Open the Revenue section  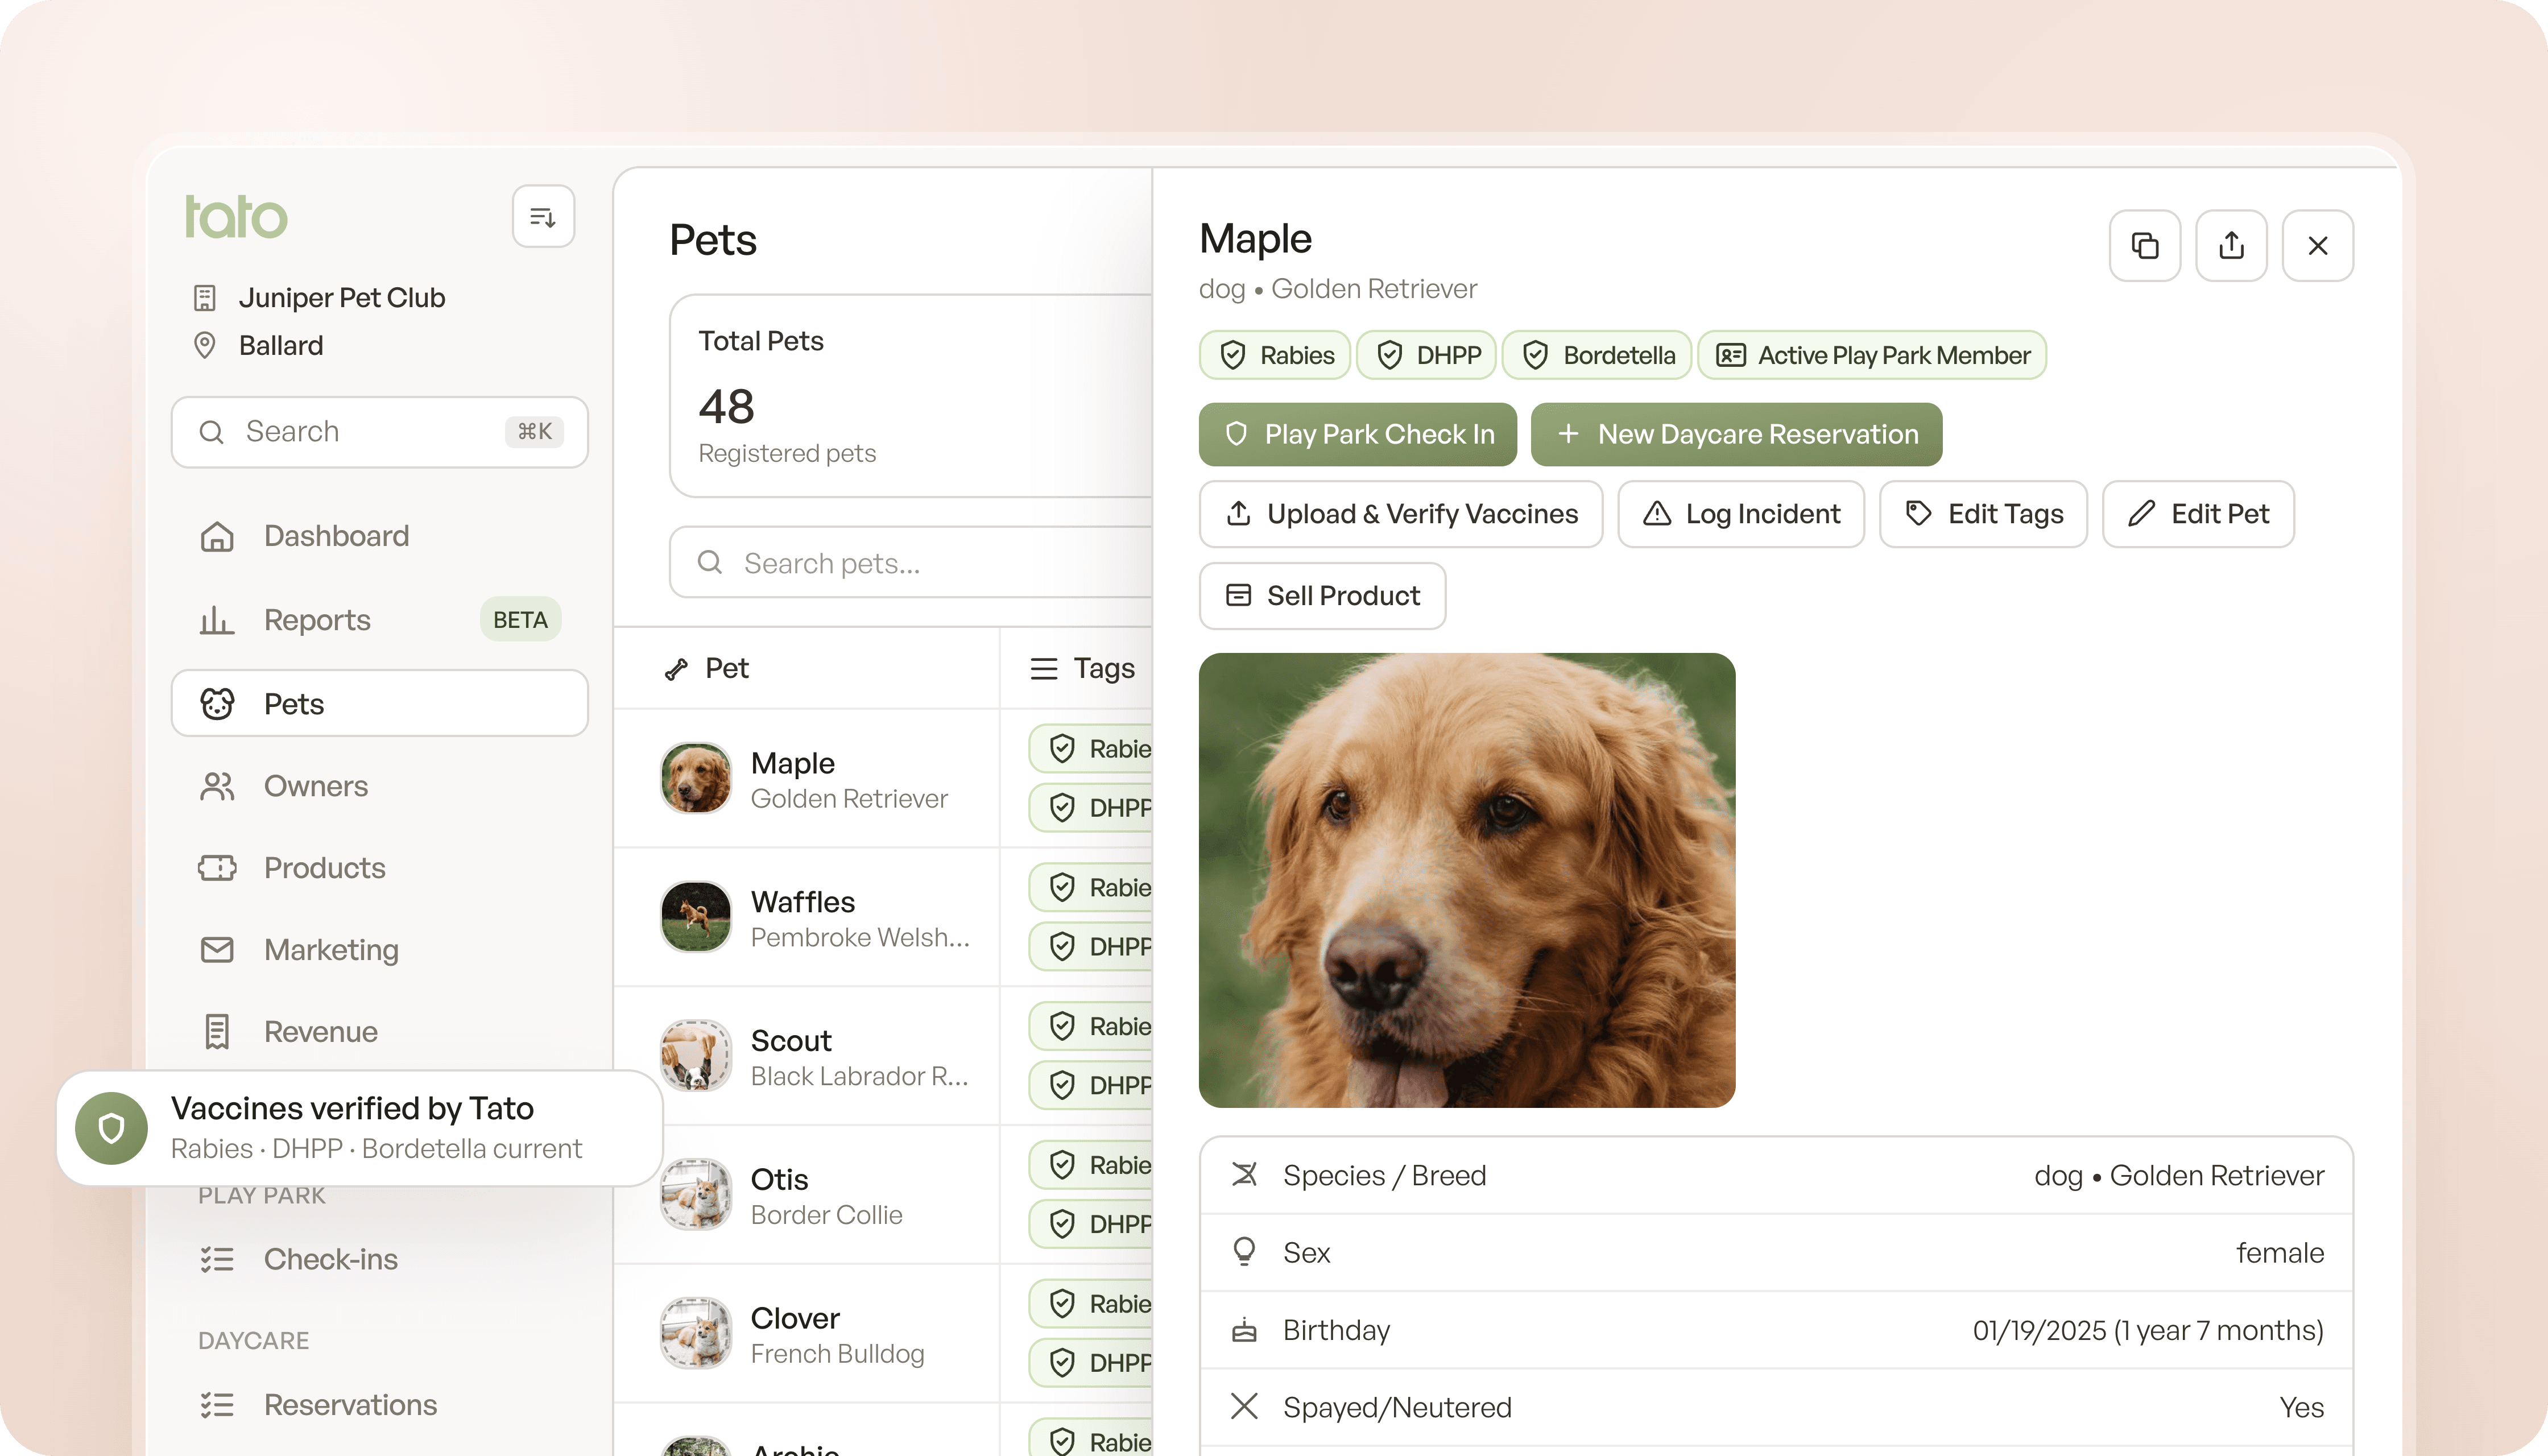tap(379, 1032)
